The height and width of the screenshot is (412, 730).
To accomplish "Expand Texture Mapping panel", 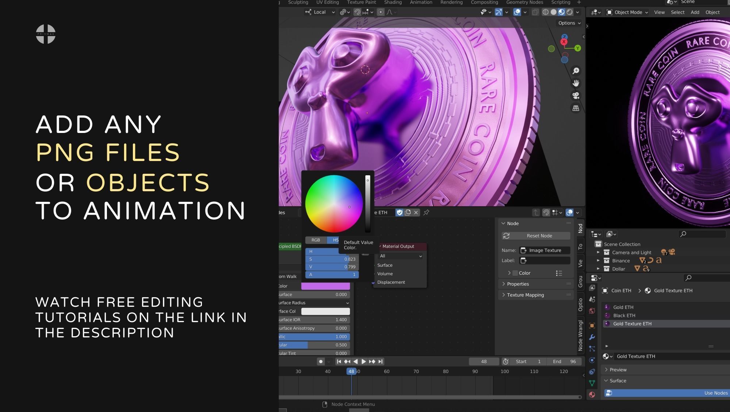I will tap(536, 295).
